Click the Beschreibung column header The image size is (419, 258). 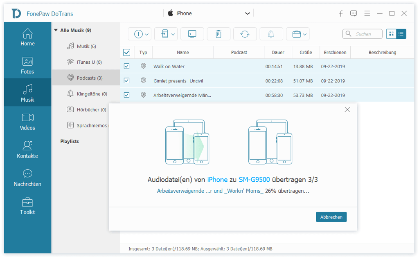pyautogui.click(x=383, y=53)
